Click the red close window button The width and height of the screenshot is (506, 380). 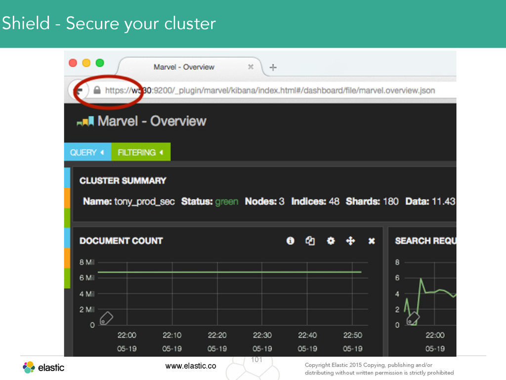73,63
